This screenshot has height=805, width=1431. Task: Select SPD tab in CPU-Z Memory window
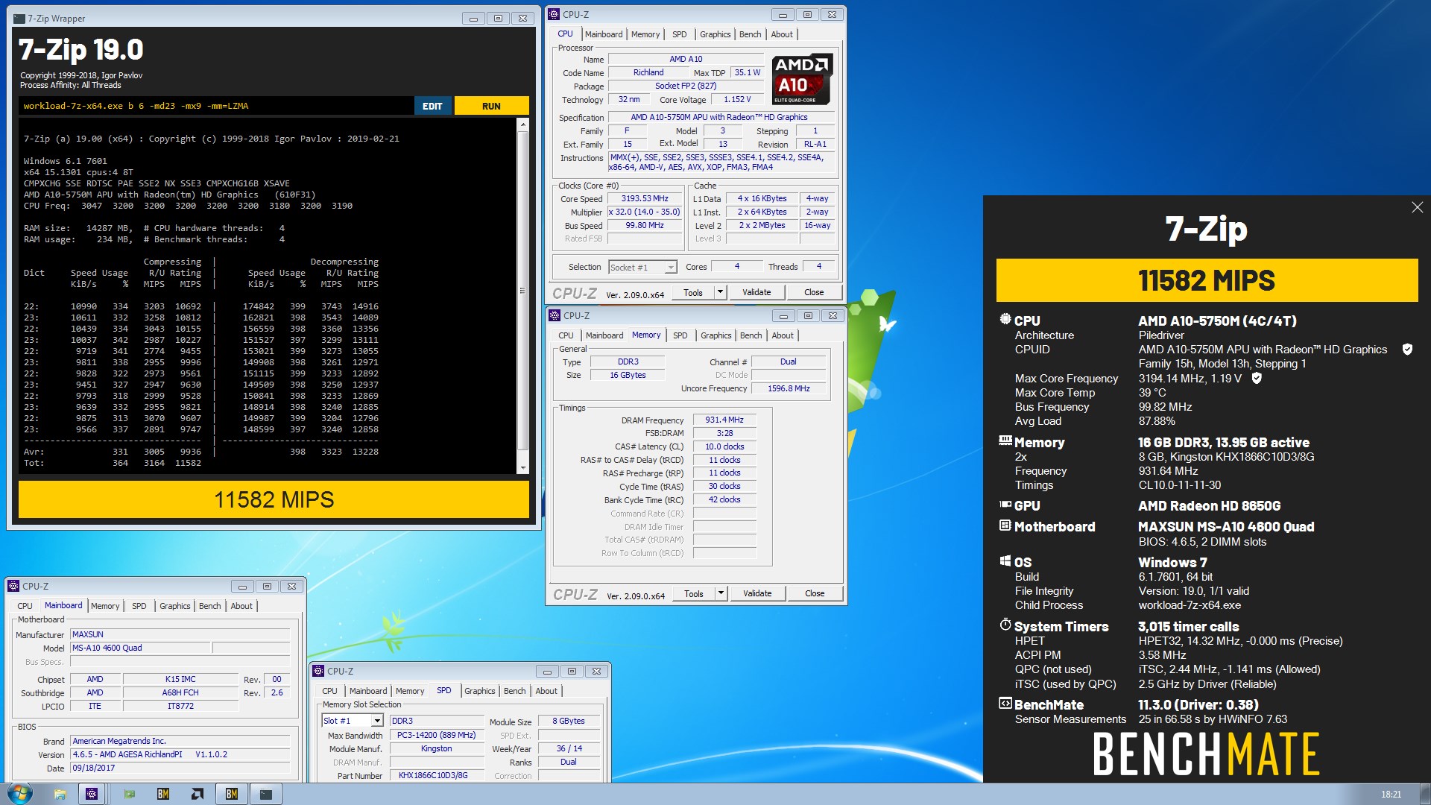pos(680,335)
